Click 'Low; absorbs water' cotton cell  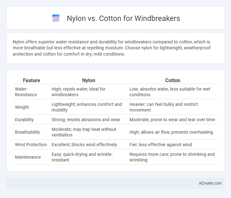pos(173,92)
